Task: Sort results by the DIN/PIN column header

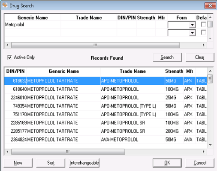Action: (x=15, y=71)
